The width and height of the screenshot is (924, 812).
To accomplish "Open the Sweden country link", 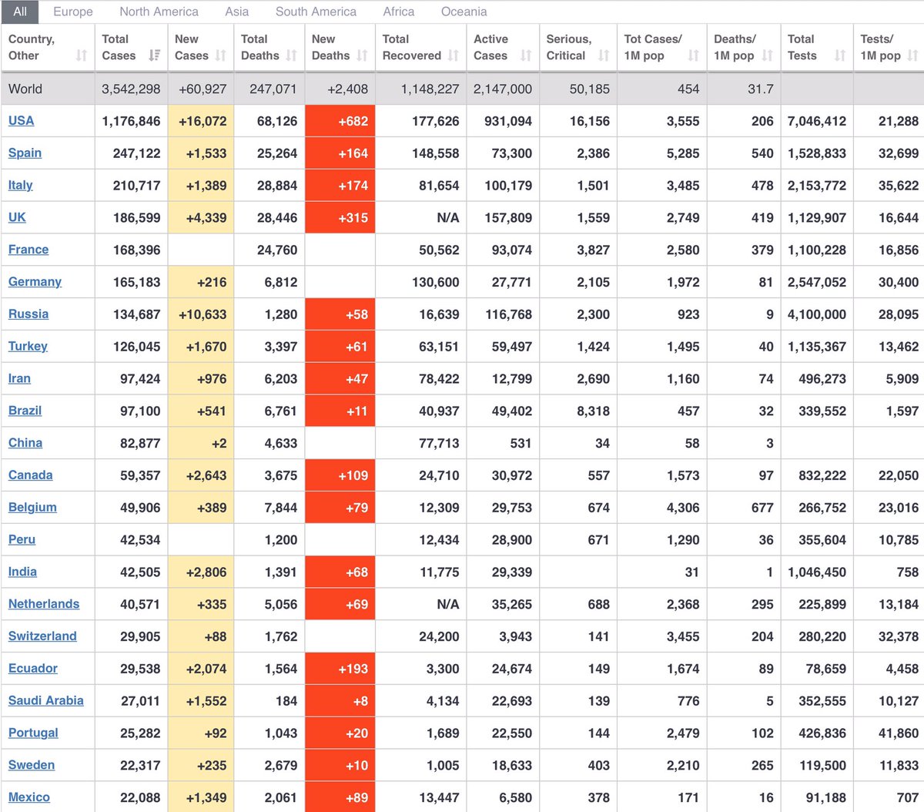I will (32, 766).
